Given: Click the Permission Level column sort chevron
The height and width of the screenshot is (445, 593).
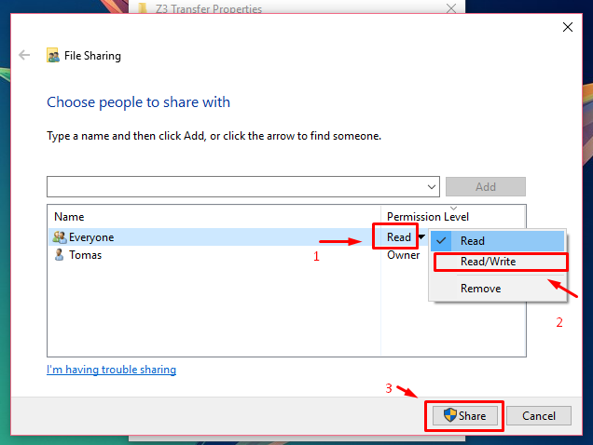Looking at the screenshot, I should click(x=453, y=209).
